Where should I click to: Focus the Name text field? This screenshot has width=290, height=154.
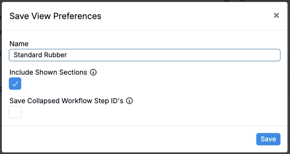click(144, 55)
